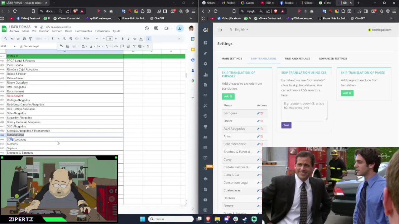
Task: Insert chart icon in Sheets toolbar
Action: (128, 46)
